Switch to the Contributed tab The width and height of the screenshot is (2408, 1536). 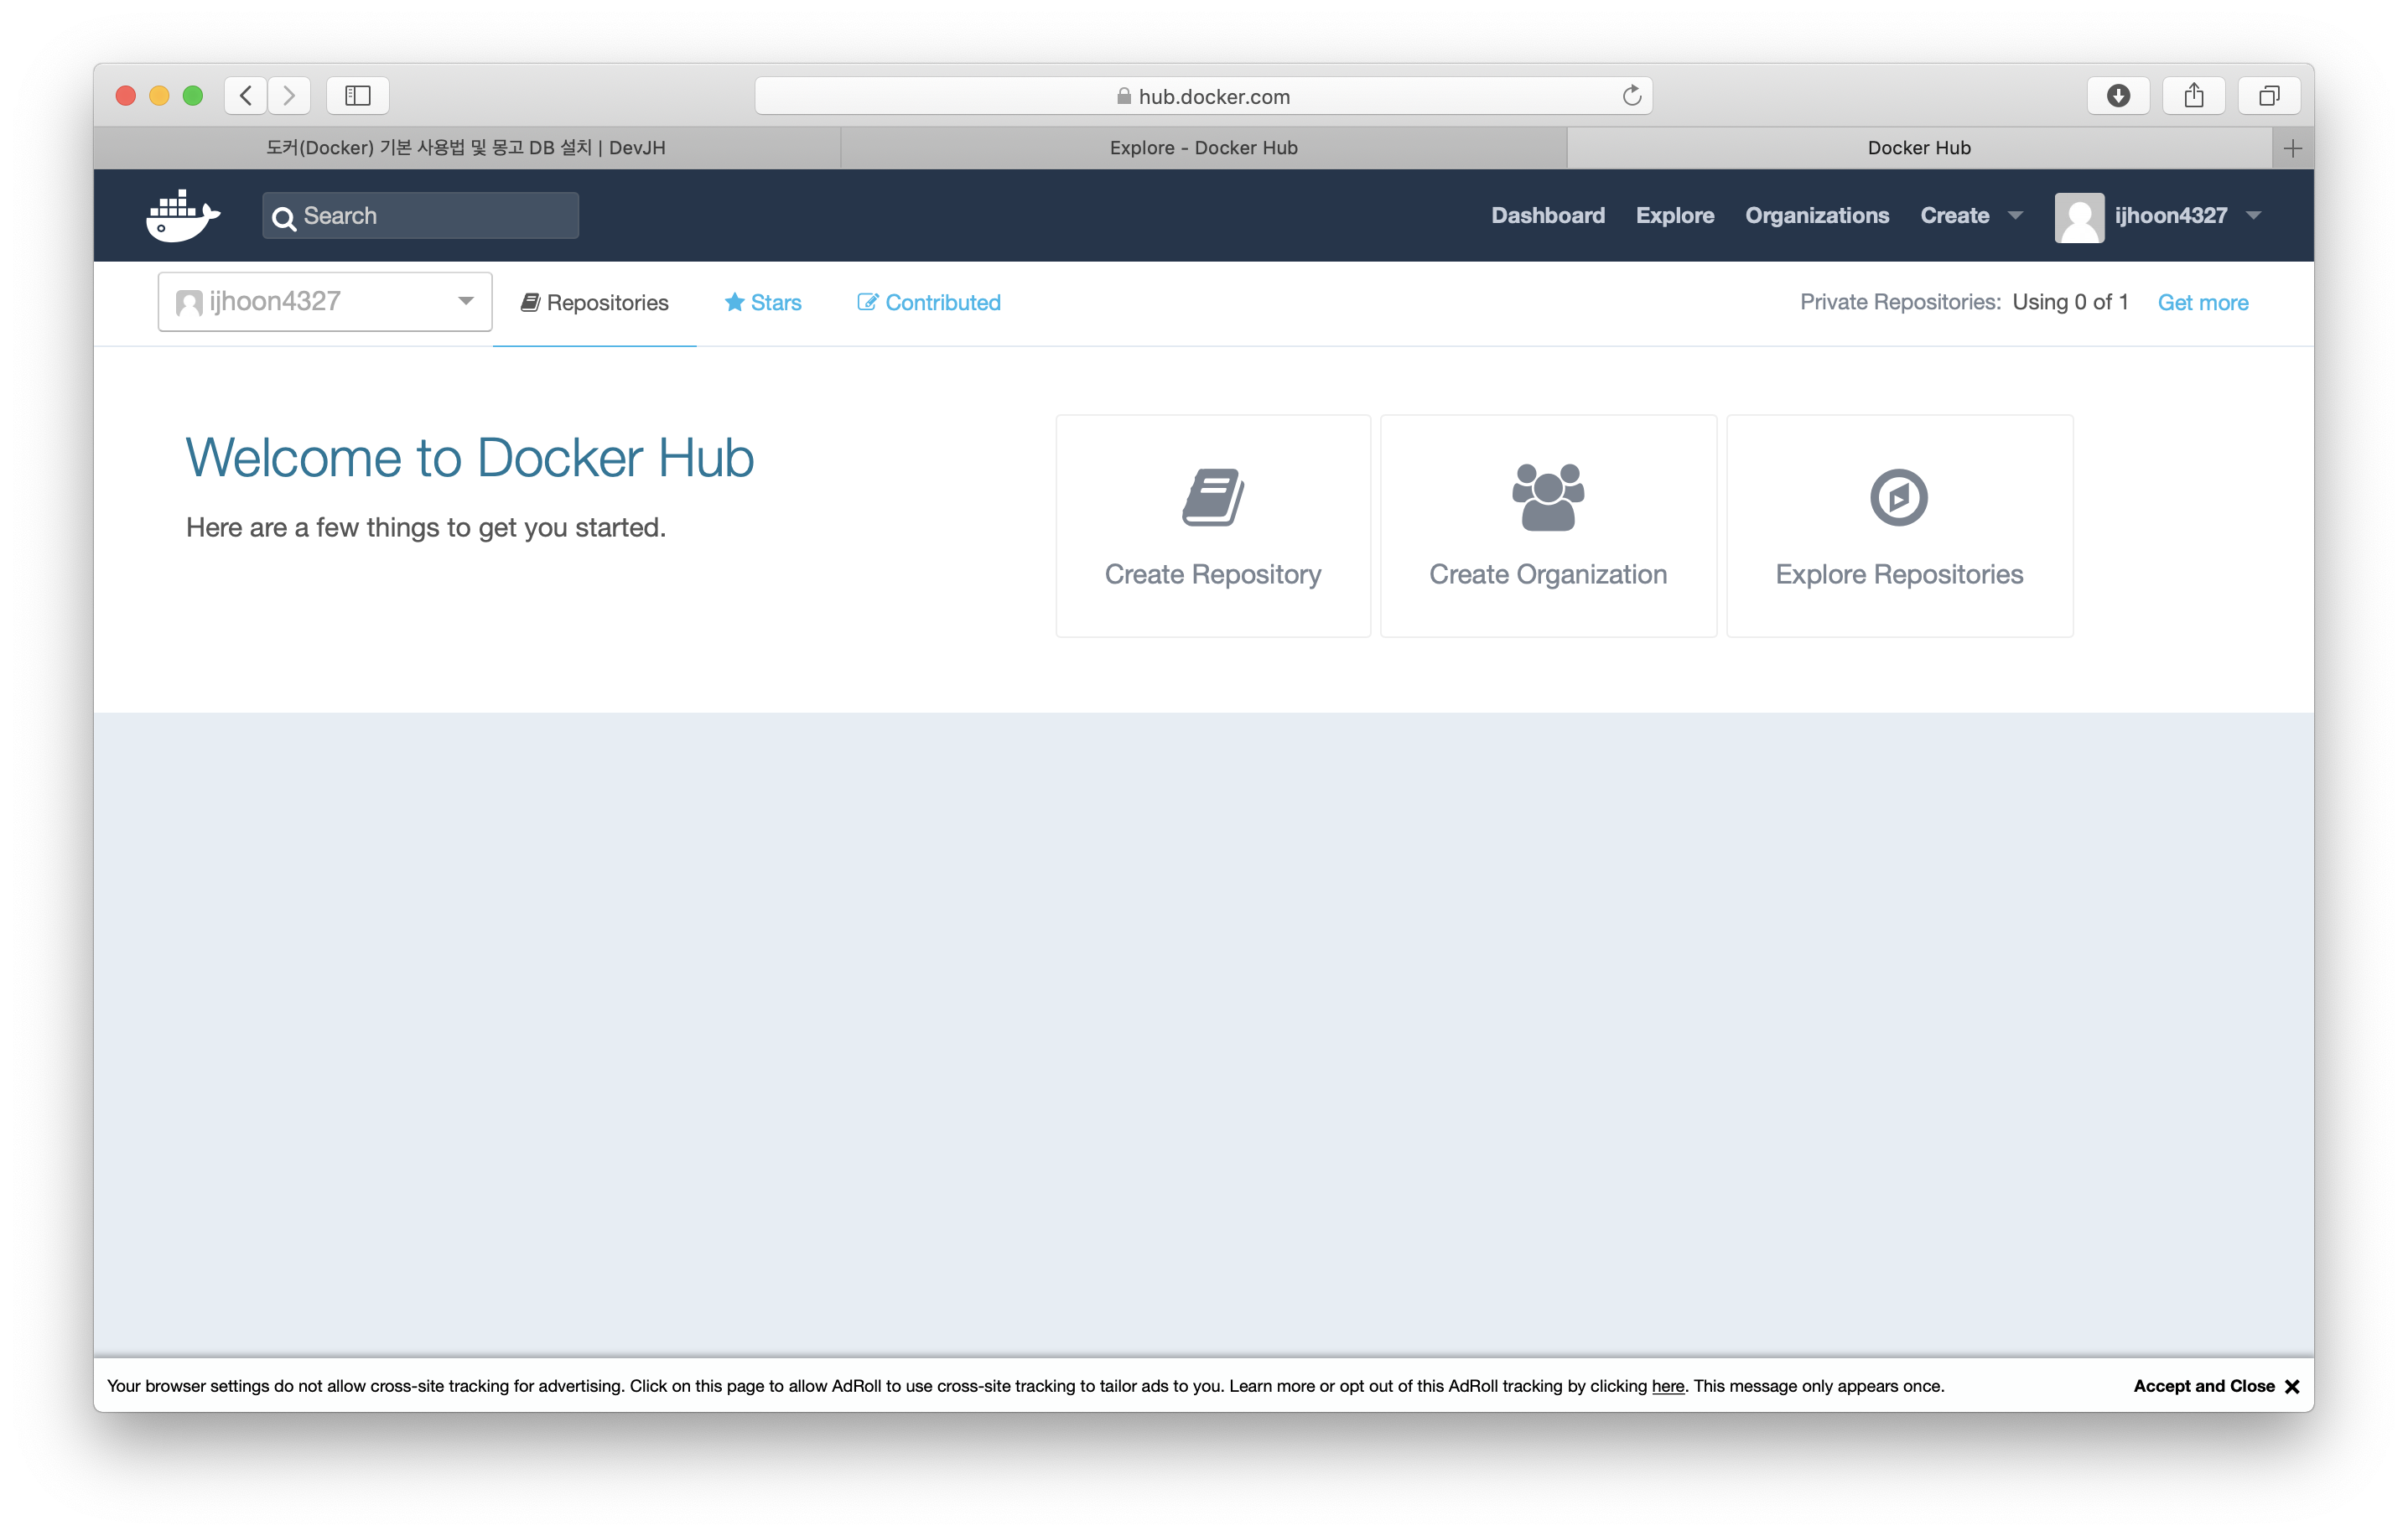coord(928,302)
